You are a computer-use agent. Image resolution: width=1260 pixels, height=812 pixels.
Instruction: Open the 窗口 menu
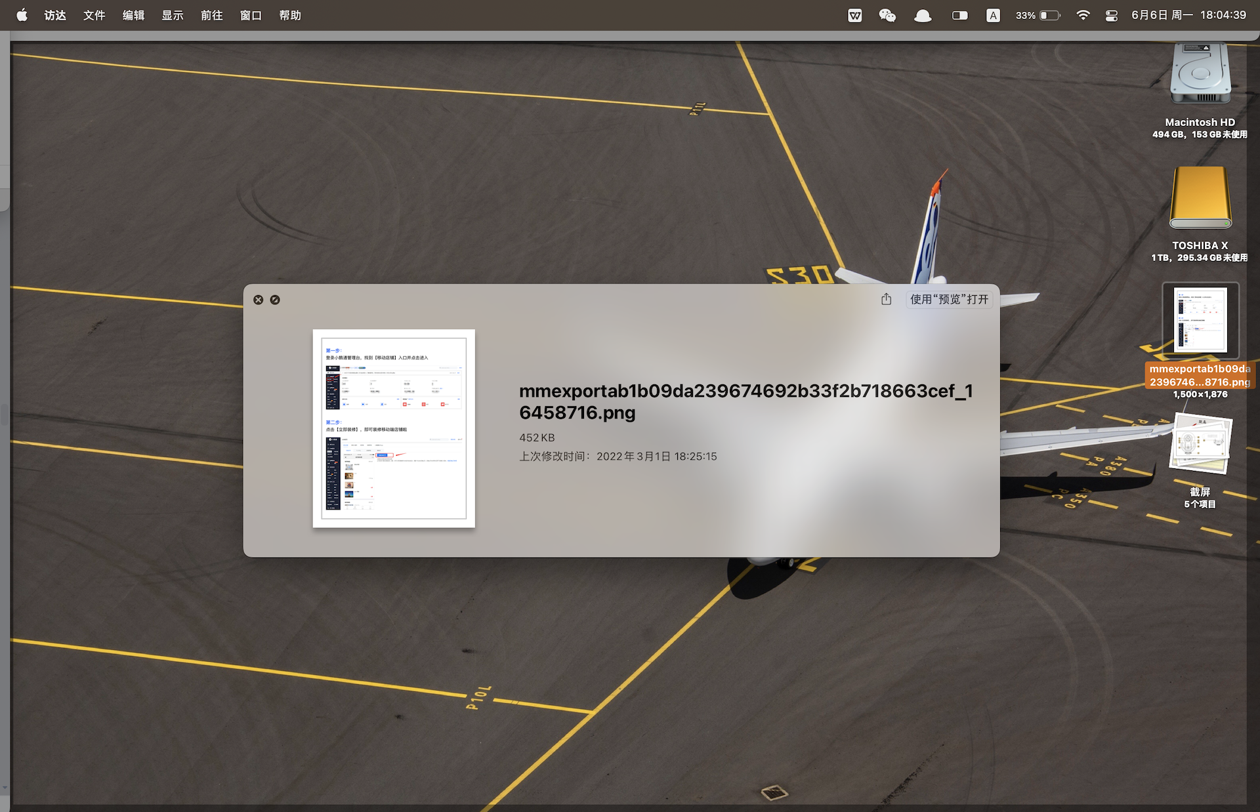point(251,15)
